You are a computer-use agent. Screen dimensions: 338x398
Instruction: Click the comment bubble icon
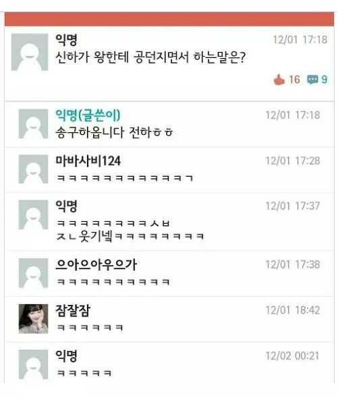tap(312, 80)
